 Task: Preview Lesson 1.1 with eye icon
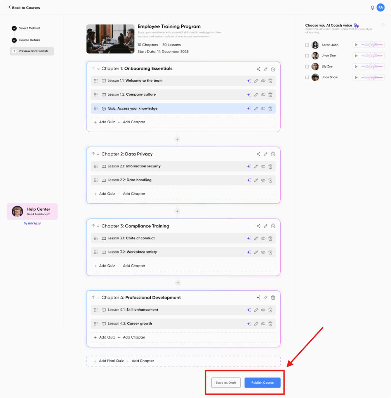[263, 81]
